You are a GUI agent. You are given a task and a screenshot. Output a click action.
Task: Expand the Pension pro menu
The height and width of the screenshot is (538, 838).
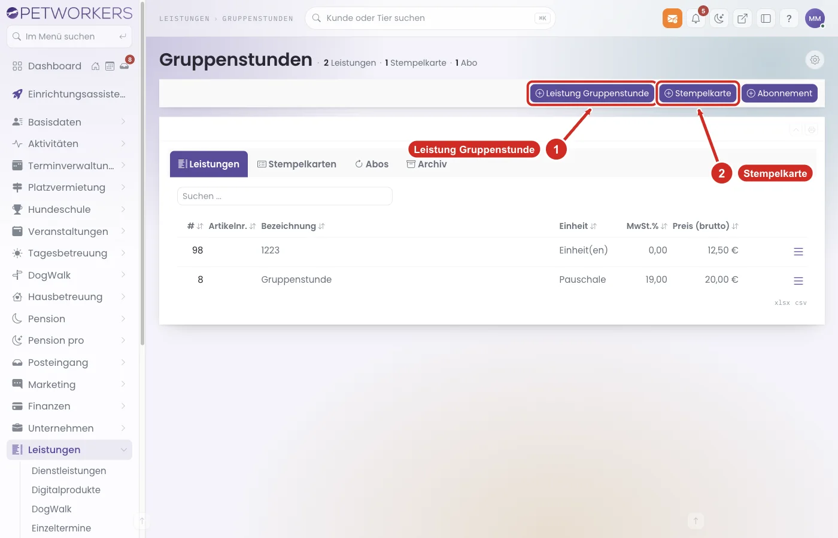click(x=69, y=340)
